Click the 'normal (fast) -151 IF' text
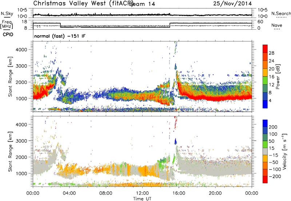Viewport: 291px width, 201px height. point(60,36)
